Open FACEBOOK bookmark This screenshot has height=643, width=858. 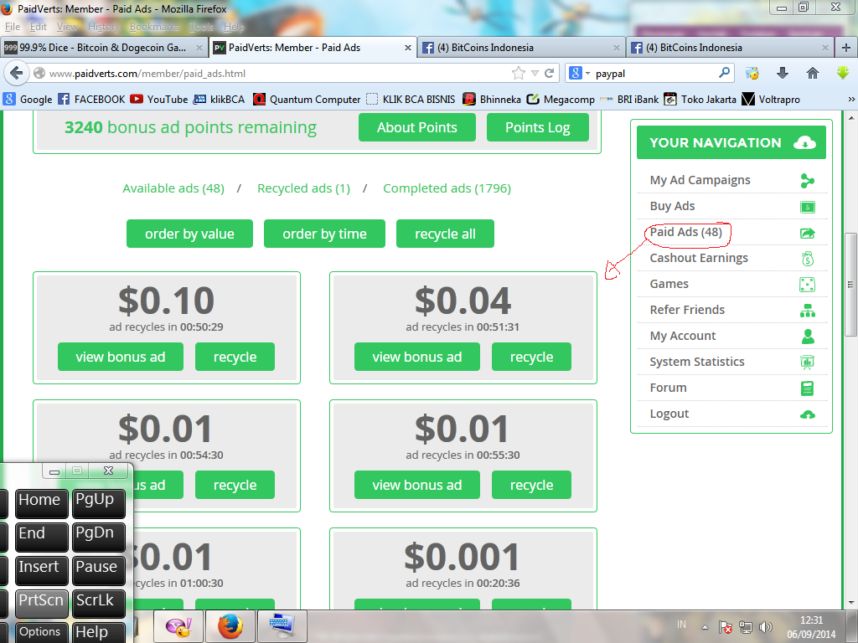click(91, 99)
